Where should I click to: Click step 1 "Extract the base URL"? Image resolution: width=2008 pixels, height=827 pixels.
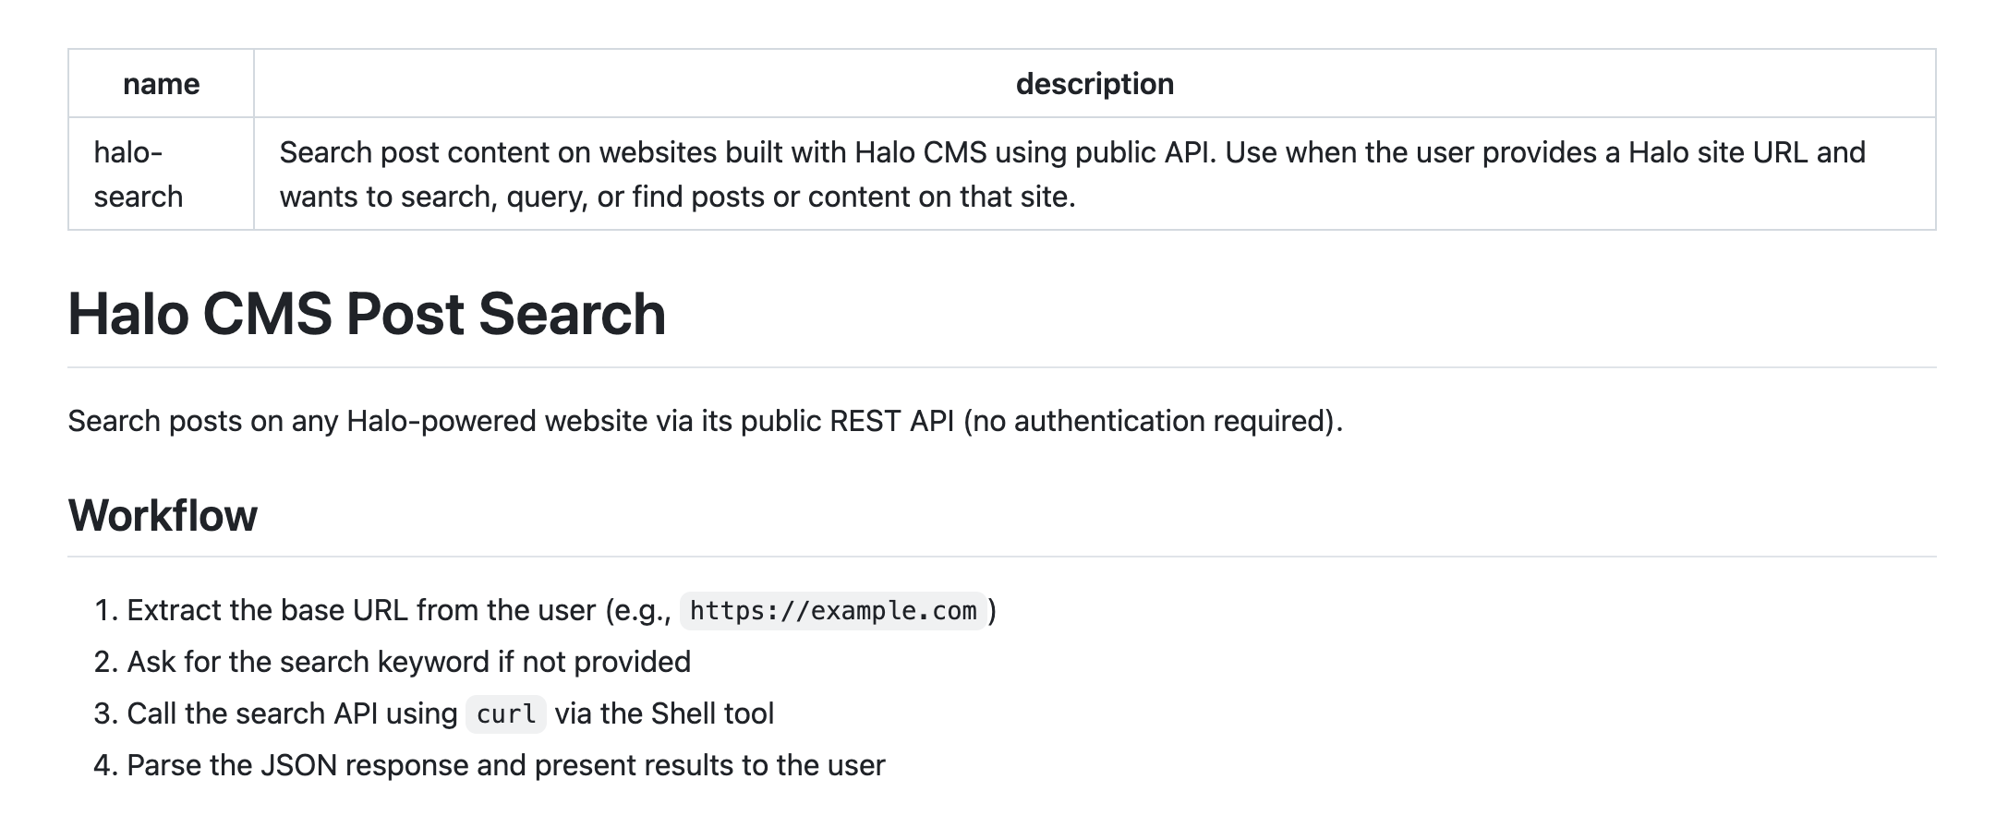pyautogui.click(x=360, y=610)
